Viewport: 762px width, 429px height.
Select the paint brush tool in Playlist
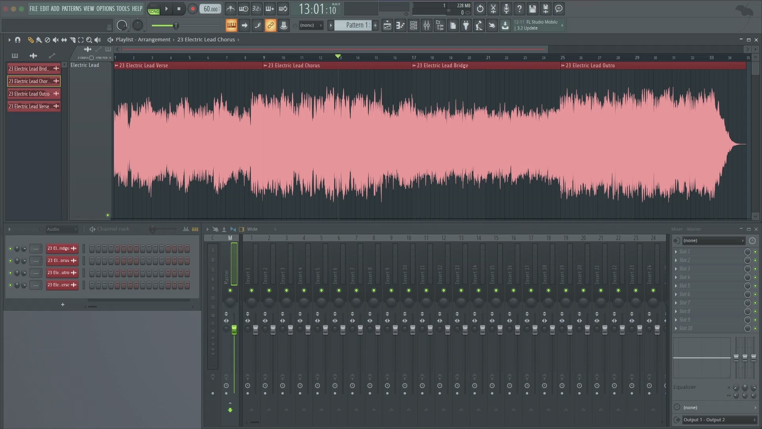(39, 40)
